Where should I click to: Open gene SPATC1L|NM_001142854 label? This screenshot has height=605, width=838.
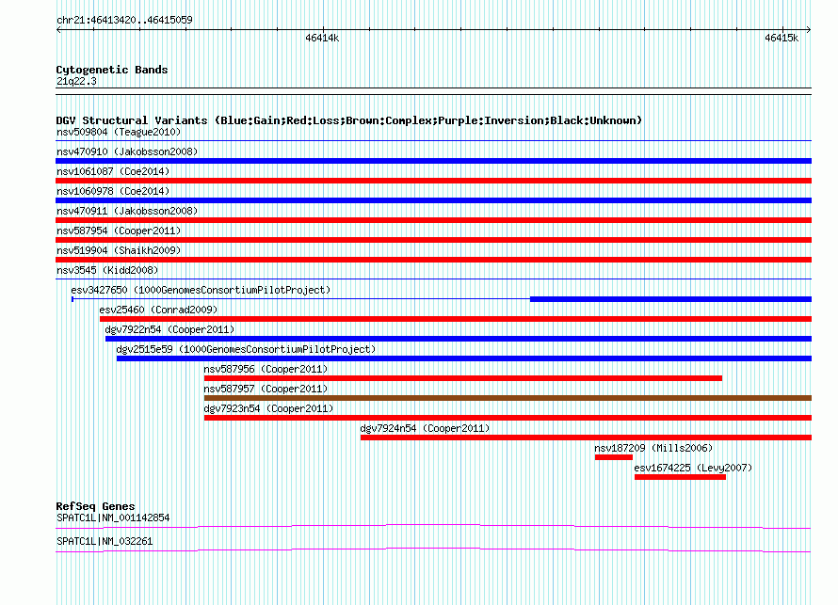coord(113,517)
